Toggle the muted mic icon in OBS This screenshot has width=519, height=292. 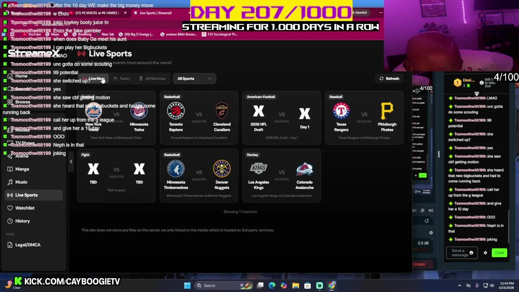coord(422,210)
